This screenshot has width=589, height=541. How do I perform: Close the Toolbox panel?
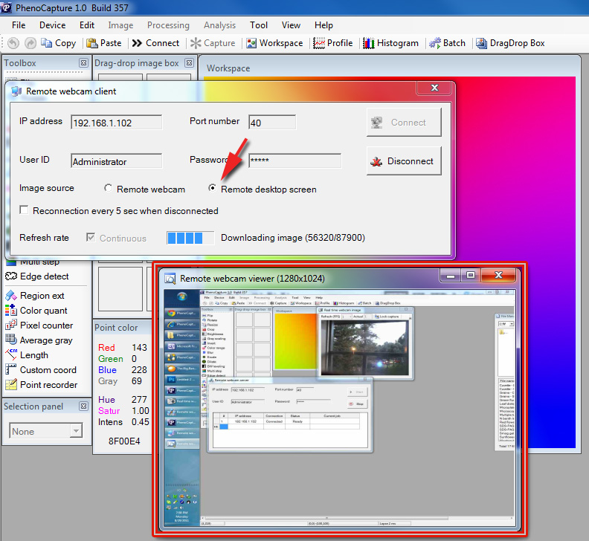[x=80, y=64]
